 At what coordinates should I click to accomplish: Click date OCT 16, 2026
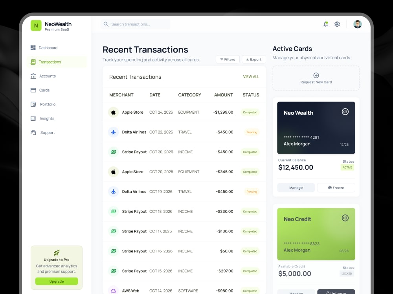(161, 251)
